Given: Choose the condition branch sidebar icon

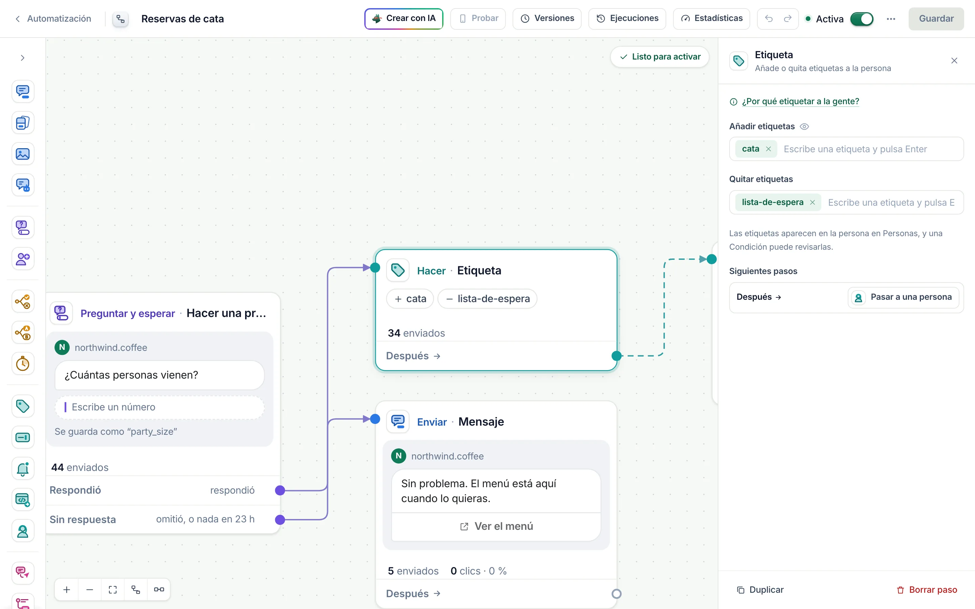Looking at the screenshot, I should (x=23, y=301).
